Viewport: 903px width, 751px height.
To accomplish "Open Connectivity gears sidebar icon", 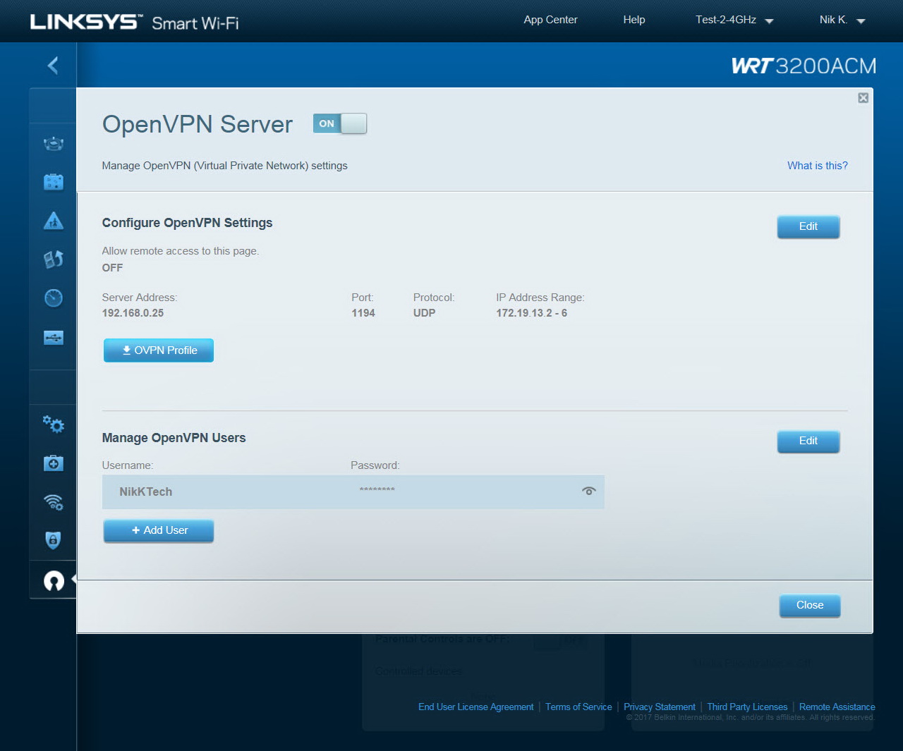I will 54,424.
